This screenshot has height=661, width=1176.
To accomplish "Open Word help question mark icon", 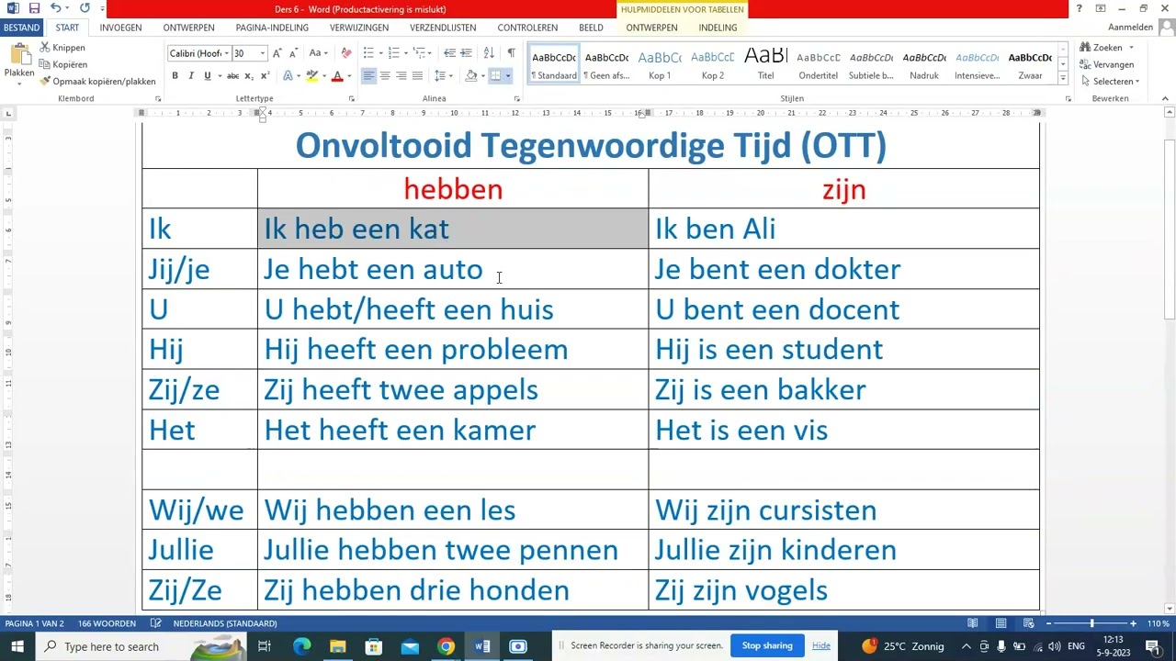I will coord(1080,8).
